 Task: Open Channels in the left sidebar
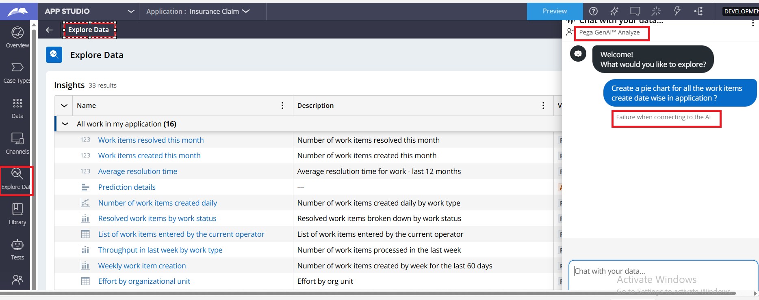pyautogui.click(x=17, y=144)
